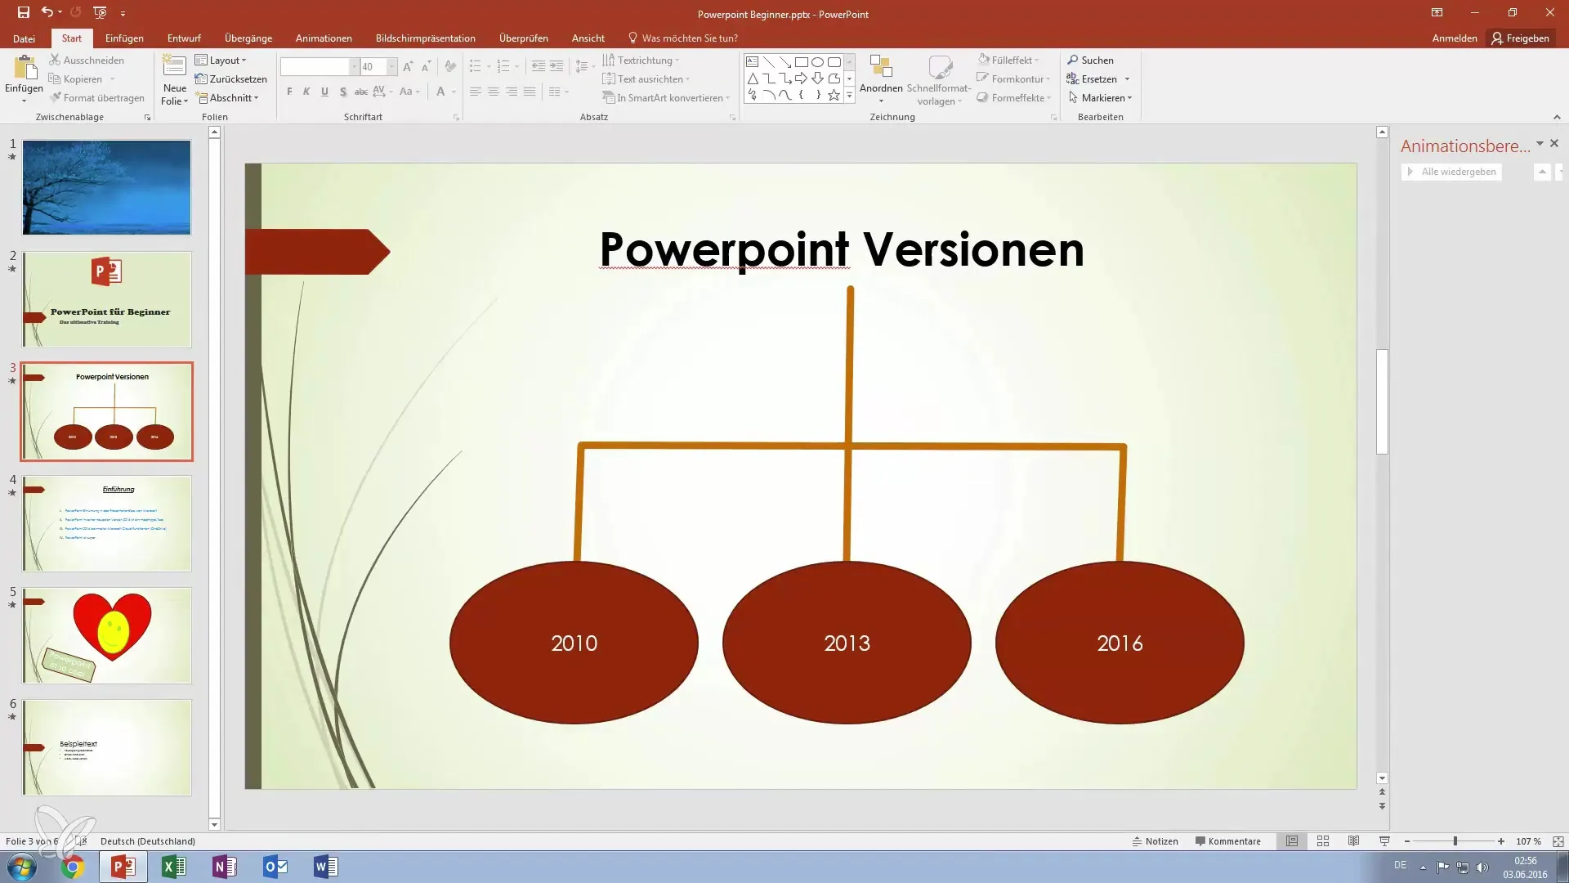Toggle bold F formatting button
The width and height of the screenshot is (1569, 883).
click(x=289, y=92)
